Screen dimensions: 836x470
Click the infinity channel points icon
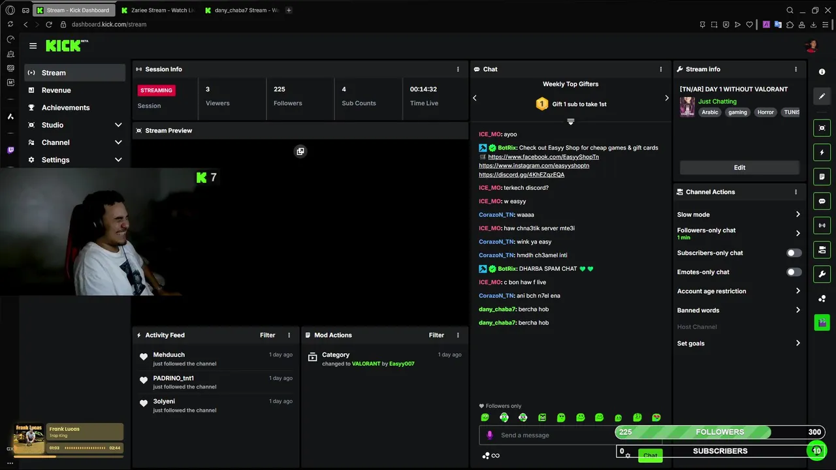pyautogui.click(x=496, y=456)
